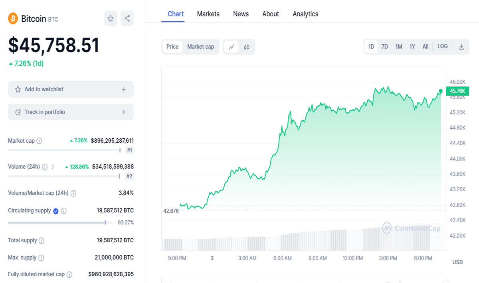Click the green endpoint dot on chart
Image resolution: width=479 pixels, height=283 pixels.
441,91
